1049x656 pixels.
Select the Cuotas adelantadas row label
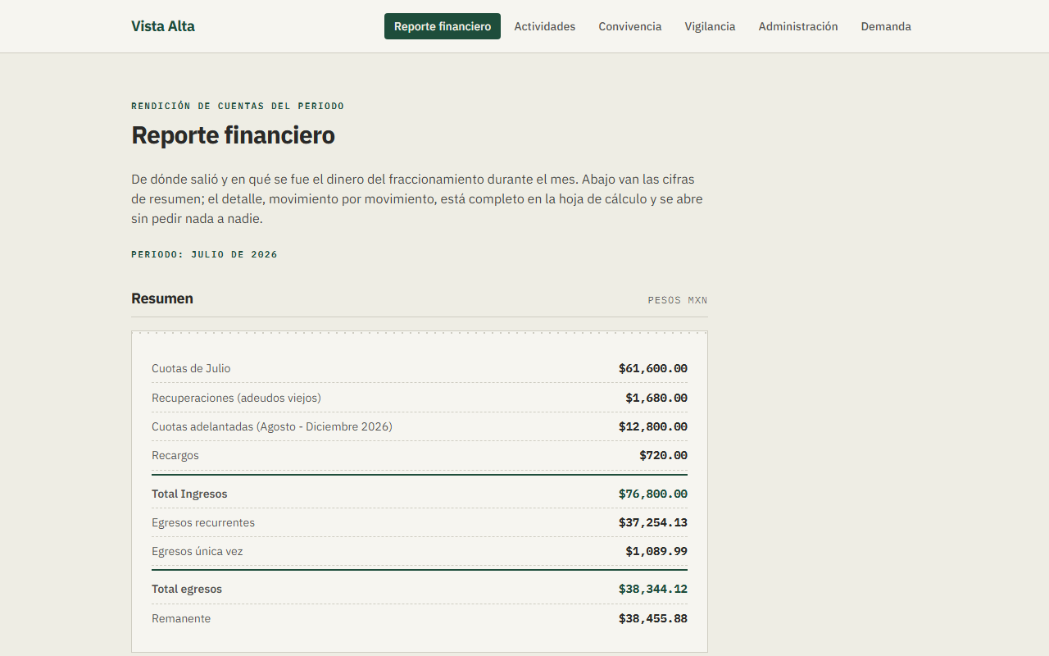(272, 426)
